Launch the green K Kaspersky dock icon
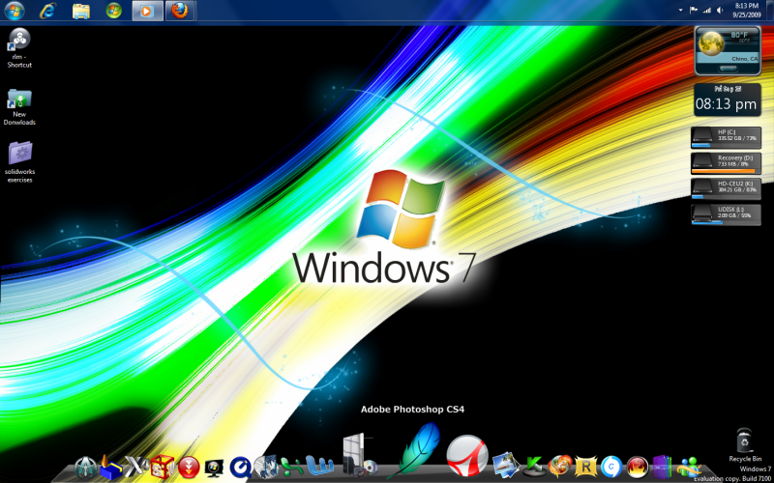This screenshot has width=774, height=483. click(534, 467)
